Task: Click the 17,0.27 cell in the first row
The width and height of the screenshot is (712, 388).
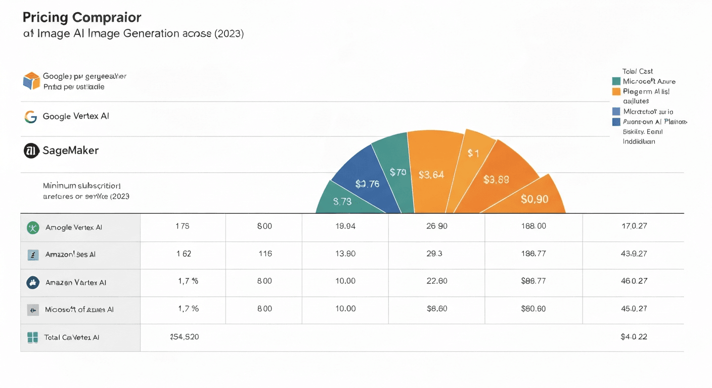Action: 633,226
